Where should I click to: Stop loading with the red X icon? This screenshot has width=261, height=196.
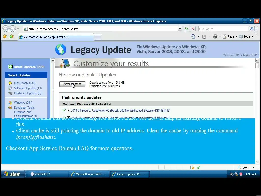[193, 29]
